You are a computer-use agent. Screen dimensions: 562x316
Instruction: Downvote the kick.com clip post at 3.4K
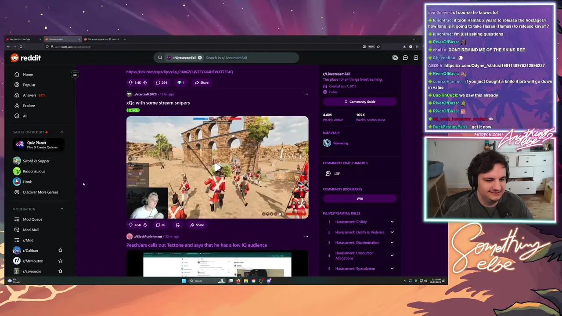tap(145, 83)
